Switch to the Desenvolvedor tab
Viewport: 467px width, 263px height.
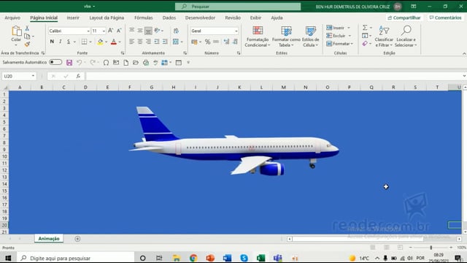coord(200,18)
